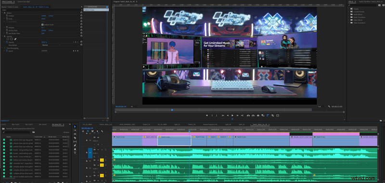Click the Extract button in the Program monitor
The image size is (385, 183).
coord(253,115)
